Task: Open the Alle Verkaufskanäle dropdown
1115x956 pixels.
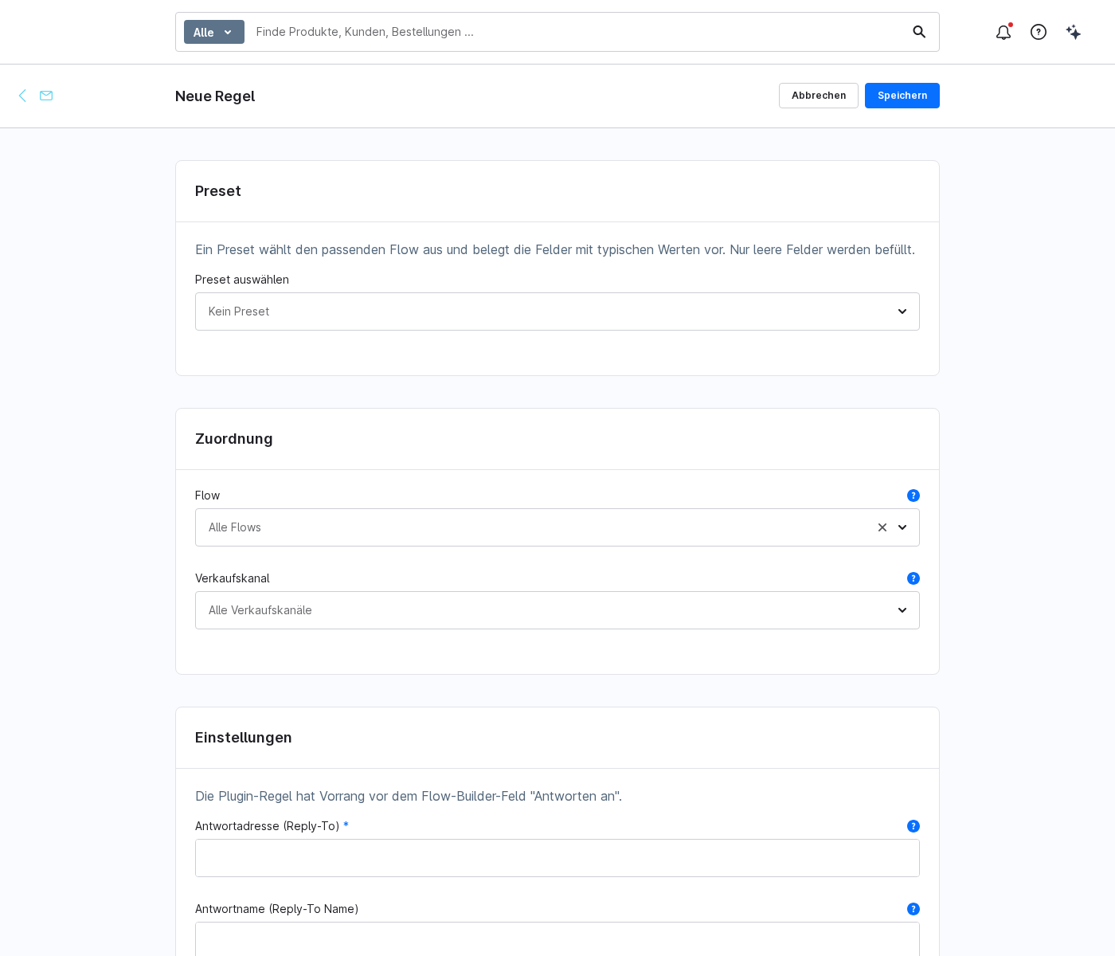Action: [557, 610]
